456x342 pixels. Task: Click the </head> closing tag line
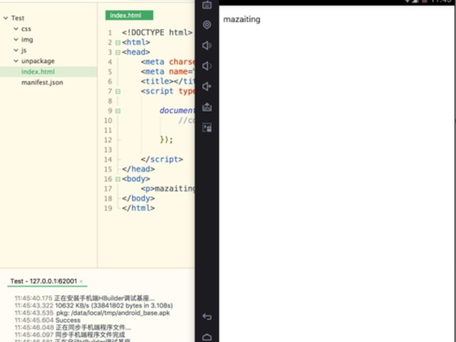[x=139, y=169]
